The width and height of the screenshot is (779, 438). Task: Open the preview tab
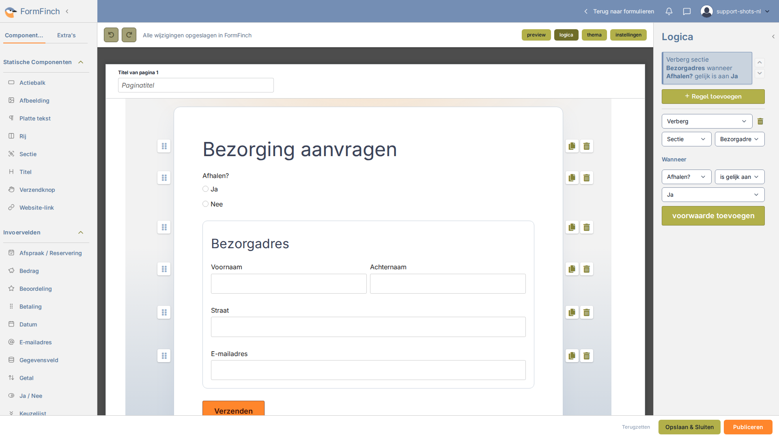coord(536,35)
